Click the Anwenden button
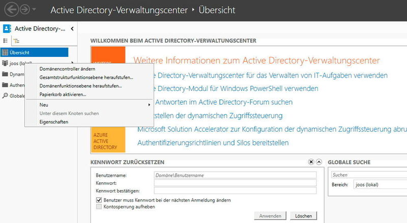Screen dimensions: 407x223 [x=270, y=216]
